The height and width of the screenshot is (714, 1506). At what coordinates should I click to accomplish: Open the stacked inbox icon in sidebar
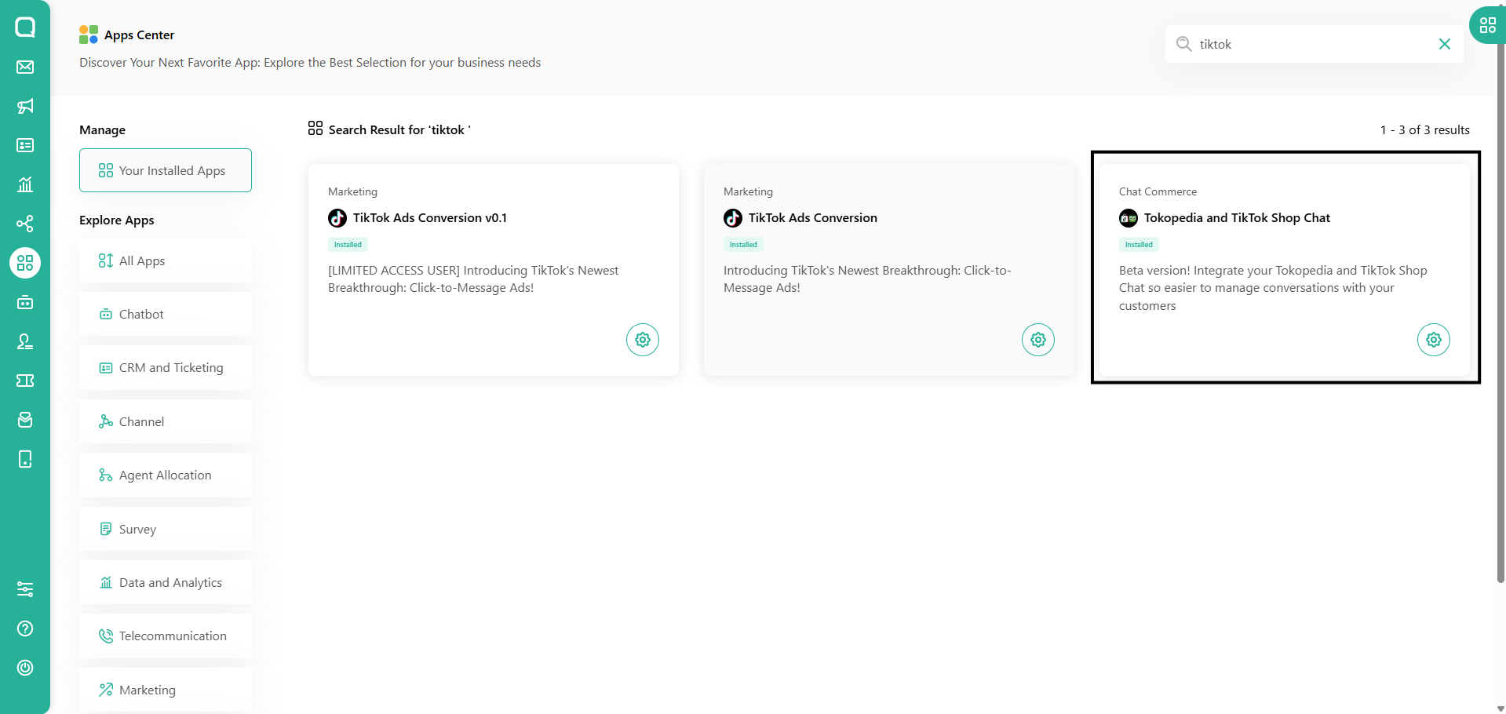pyautogui.click(x=25, y=420)
